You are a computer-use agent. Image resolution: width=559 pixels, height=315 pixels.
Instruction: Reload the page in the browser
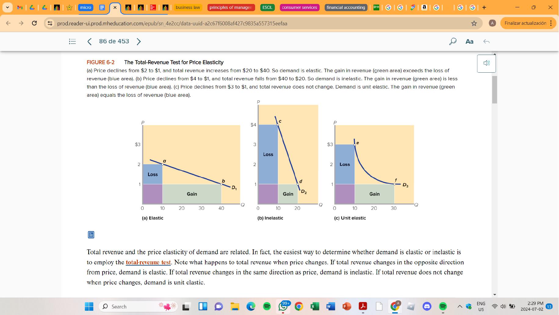pos(34,23)
